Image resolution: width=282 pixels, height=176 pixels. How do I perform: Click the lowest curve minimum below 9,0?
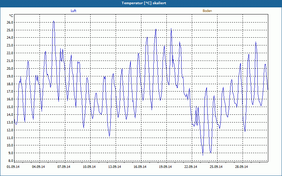[x=203, y=155]
